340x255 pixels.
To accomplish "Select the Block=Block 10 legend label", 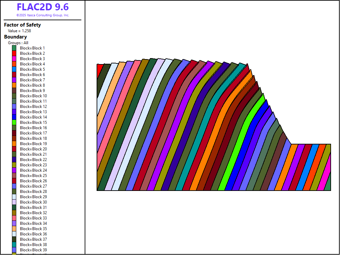I will coord(33,96).
